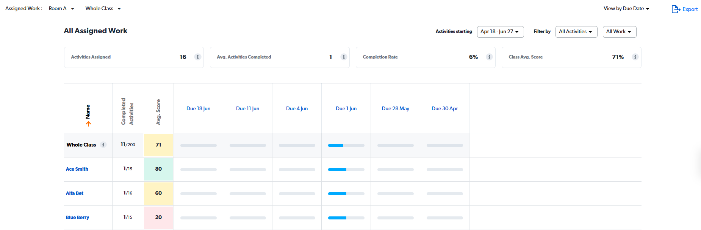Open the Due 1 Jun column

click(346, 108)
